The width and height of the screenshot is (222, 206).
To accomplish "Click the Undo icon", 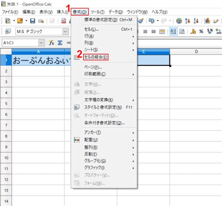I will [151, 21].
